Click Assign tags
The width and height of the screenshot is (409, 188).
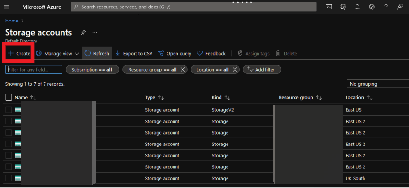[x=254, y=54]
